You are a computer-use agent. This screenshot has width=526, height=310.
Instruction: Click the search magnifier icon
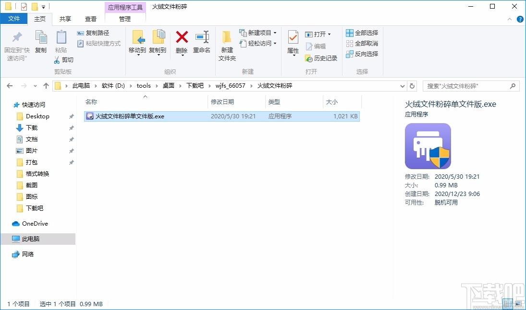coord(513,86)
